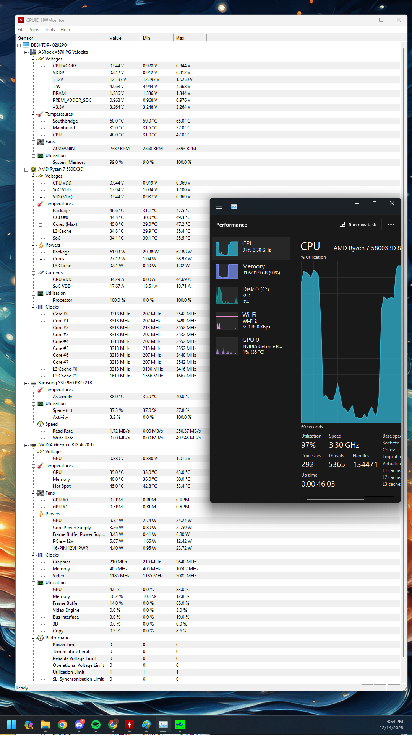The height and width of the screenshot is (735, 412).
Task: Click the ASRock X570 motherboard icon
Action: click(33, 52)
